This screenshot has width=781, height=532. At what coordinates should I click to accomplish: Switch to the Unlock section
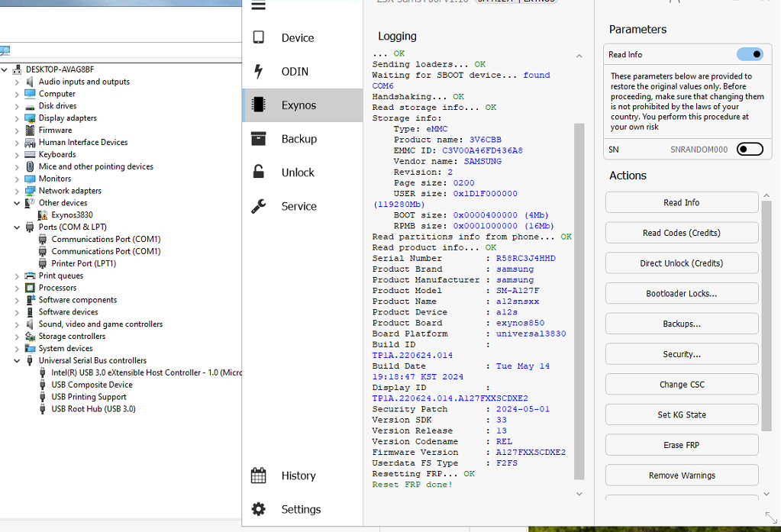click(302, 172)
